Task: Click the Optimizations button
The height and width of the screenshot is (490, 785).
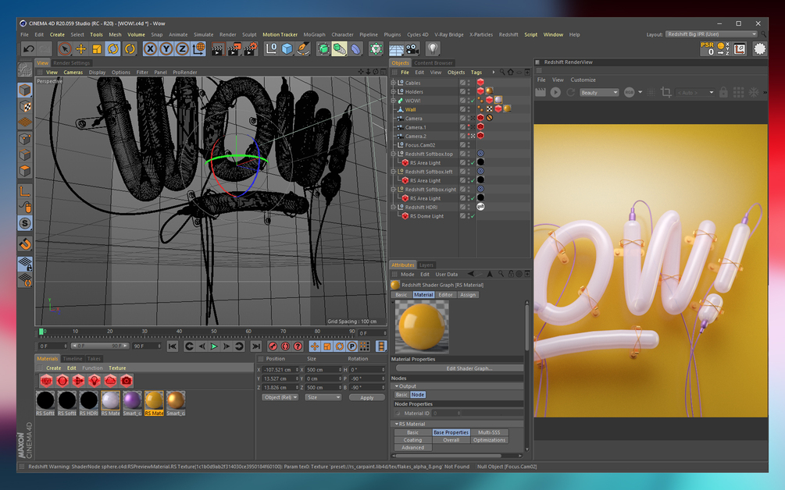Action: 489,440
